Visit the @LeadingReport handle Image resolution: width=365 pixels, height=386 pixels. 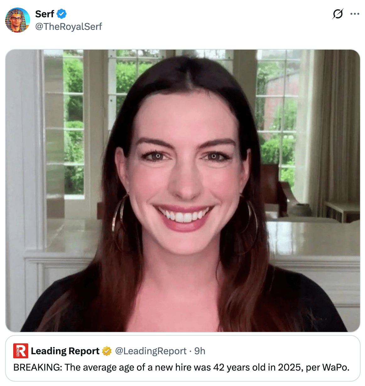[x=151, y=351]
